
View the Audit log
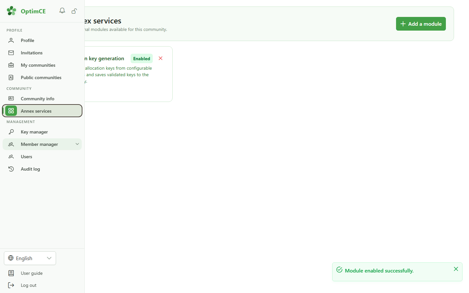42,169
